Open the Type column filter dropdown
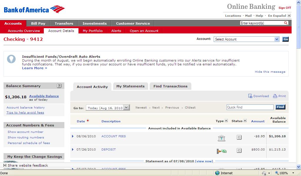Viewport: 301px width, 176px height. tap(226, 121)
